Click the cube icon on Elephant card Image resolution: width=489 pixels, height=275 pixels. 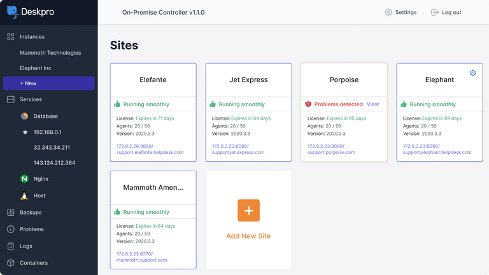[473, 73]
